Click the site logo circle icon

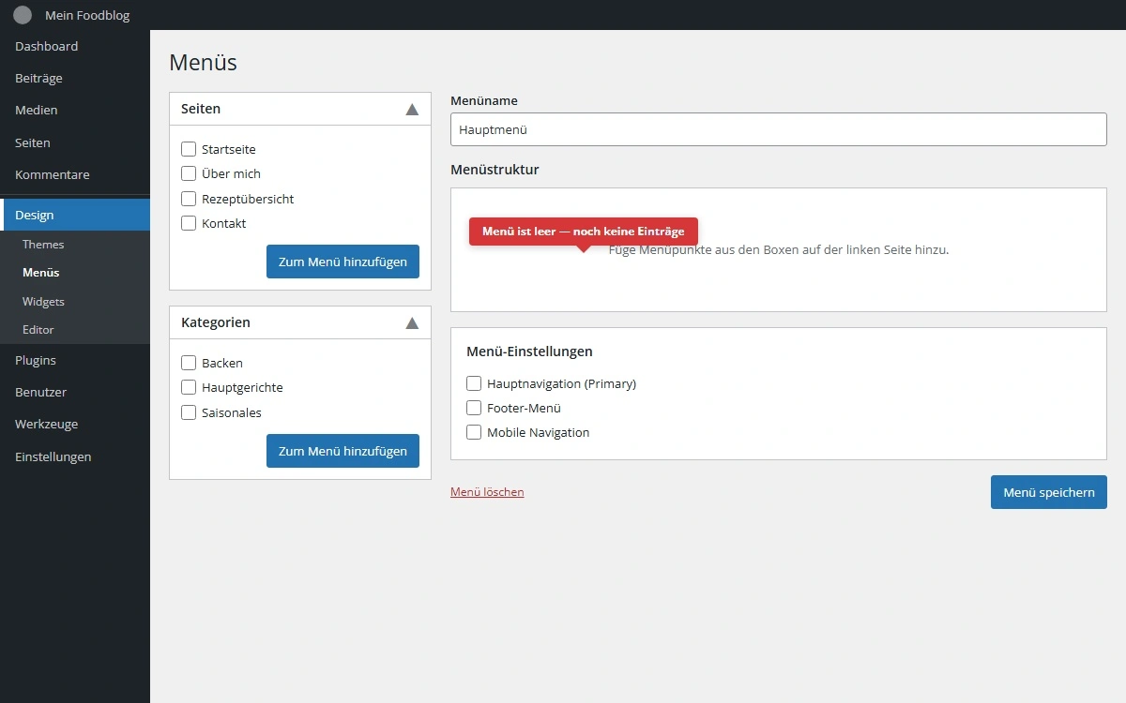pos(23,15)
